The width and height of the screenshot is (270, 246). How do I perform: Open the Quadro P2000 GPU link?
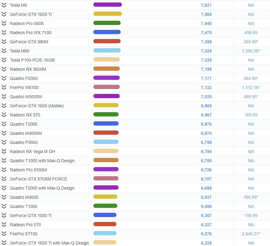pyautogui.click(x=24, y=79)
